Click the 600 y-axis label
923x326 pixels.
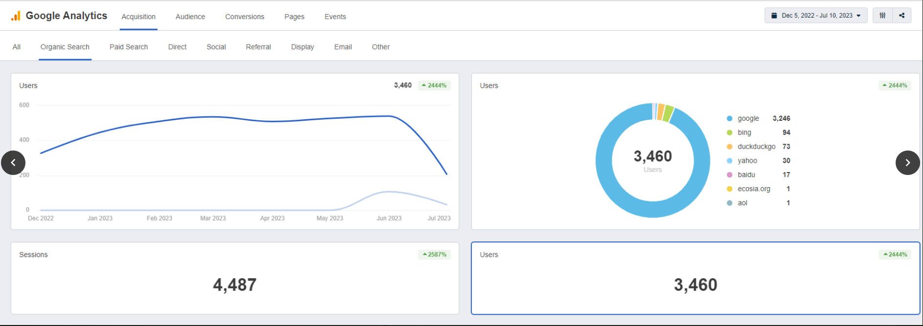tap(24, 105)
